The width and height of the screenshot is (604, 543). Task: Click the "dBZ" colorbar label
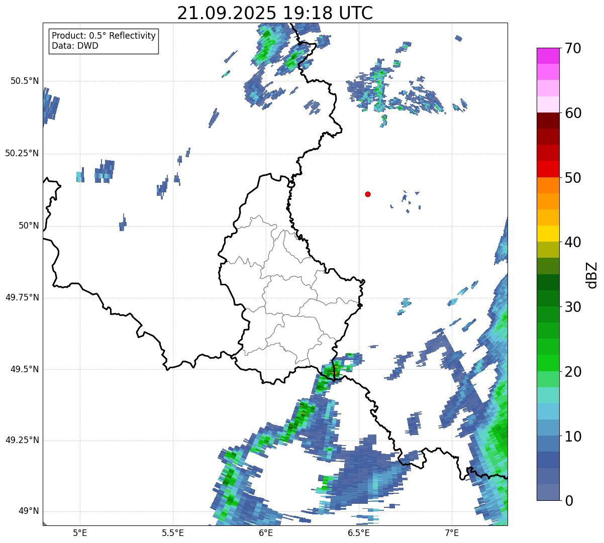click(592, 275)
